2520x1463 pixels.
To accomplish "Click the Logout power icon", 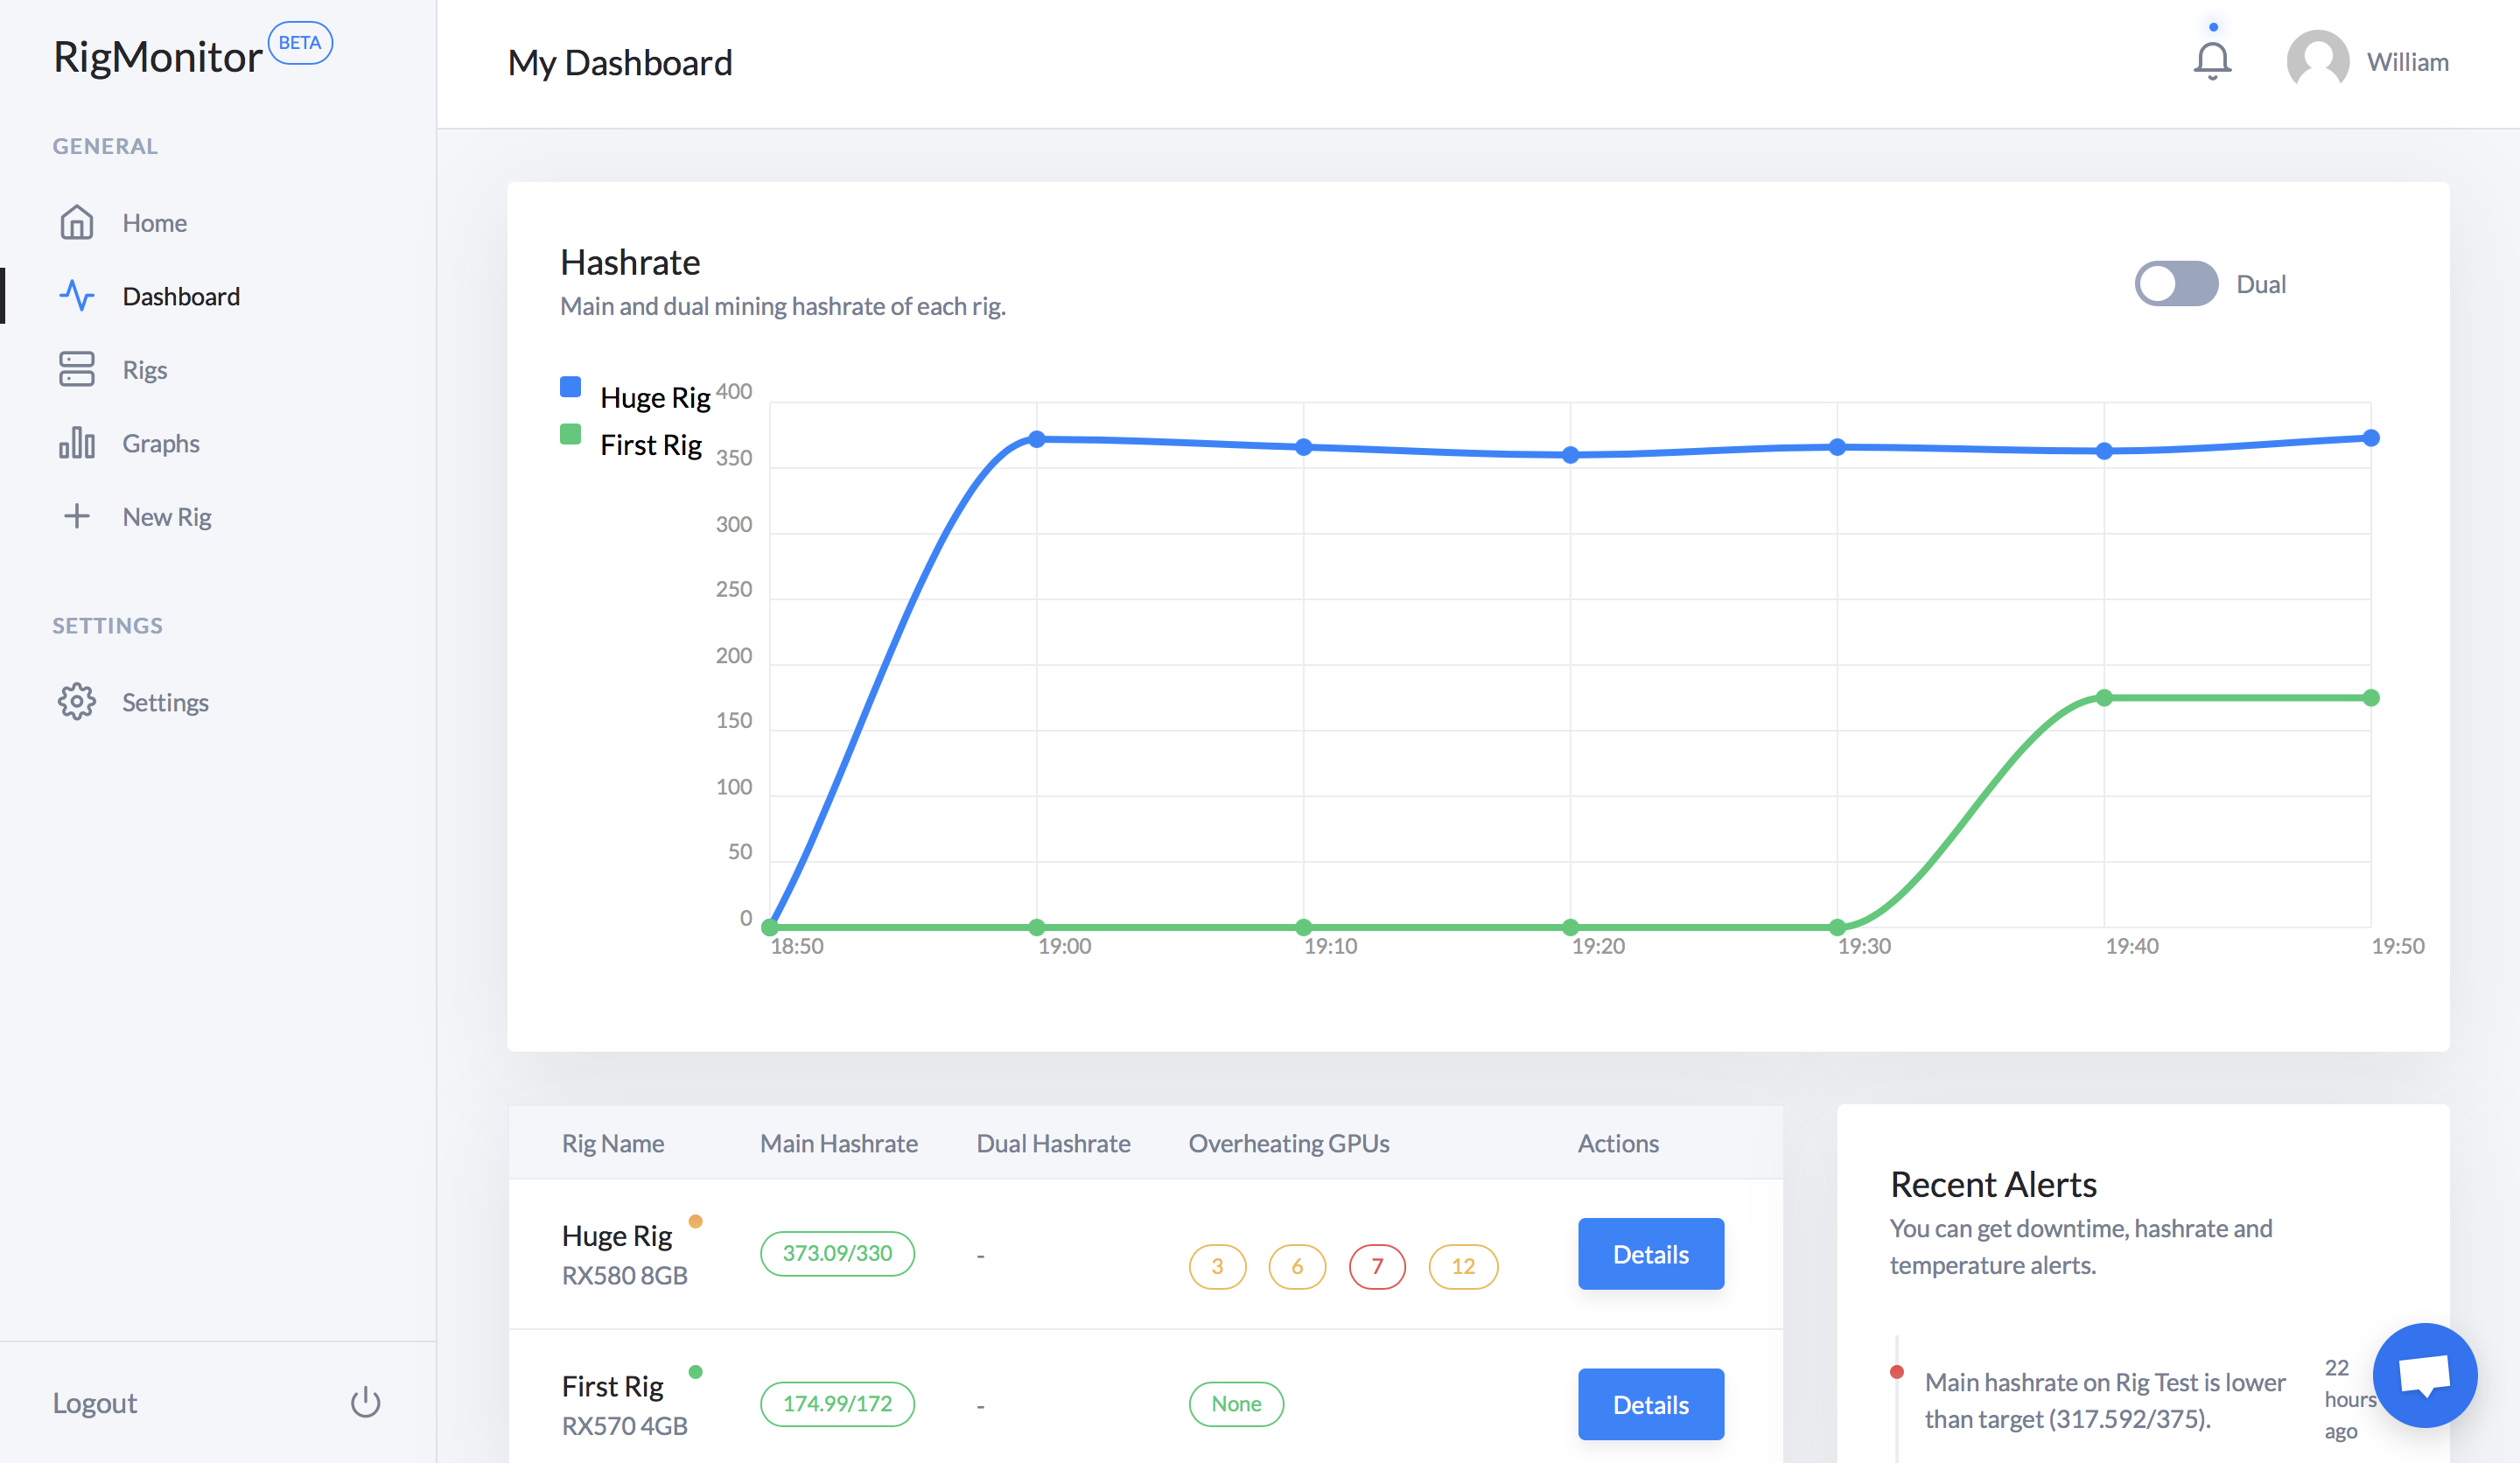I will (x=365, y=1401).
